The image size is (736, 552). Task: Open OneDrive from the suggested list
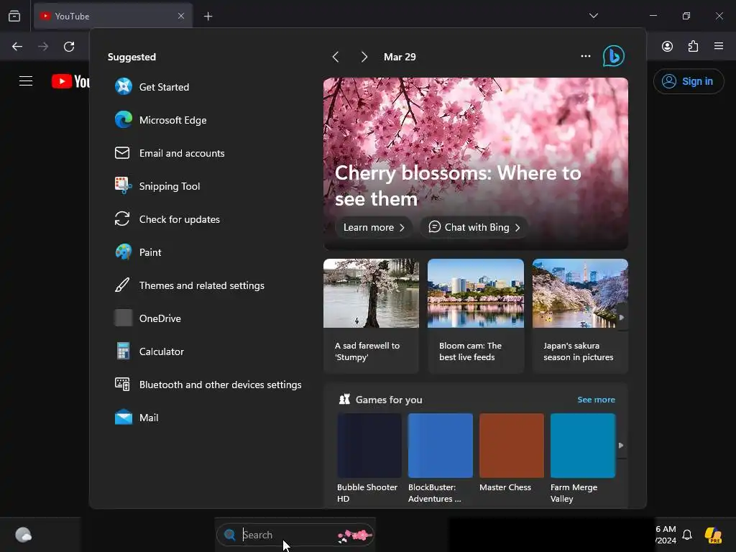coord(148,318)
